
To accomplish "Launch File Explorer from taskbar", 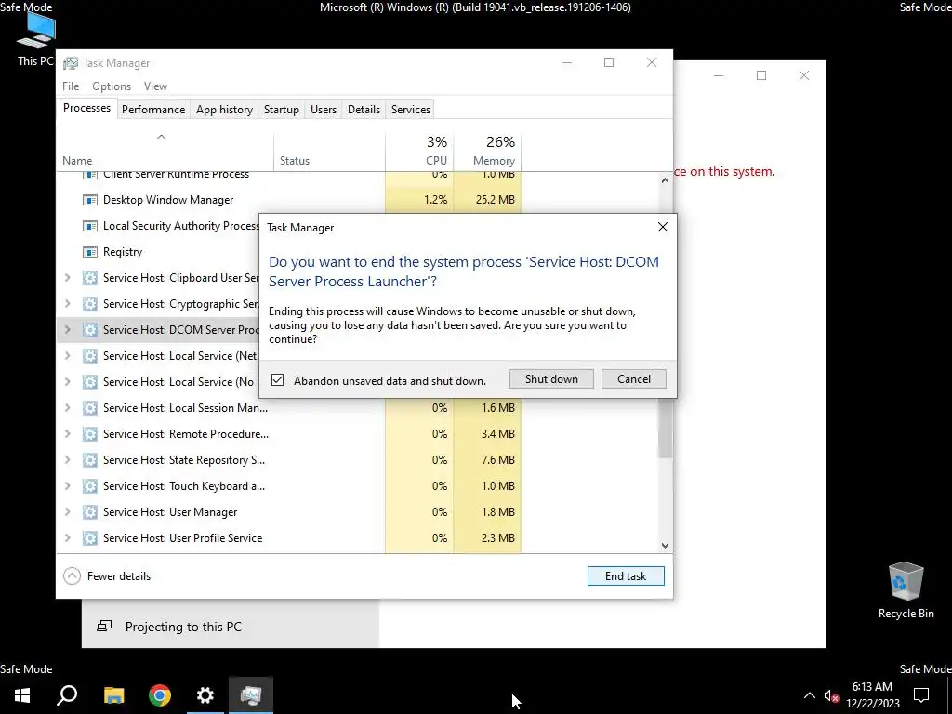I will (x=113, y=695).
